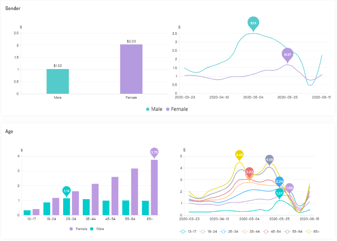Click the yellow 4.48 peak marker
This screenshot has height=241, width=337.
click(239, 155)
